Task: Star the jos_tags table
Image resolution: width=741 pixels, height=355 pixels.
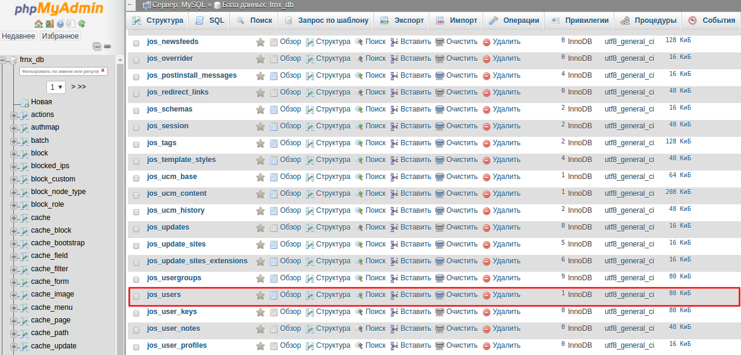Action: (260, 143)
